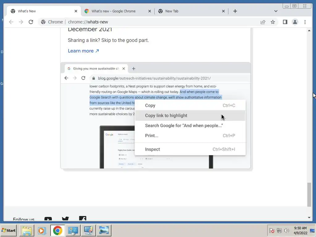Click the Chrome site info chip
Viewport: 316px width, 237px height.
52,22
